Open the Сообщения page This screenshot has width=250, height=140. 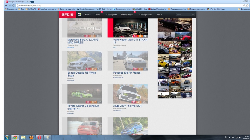tap(112, 15)
